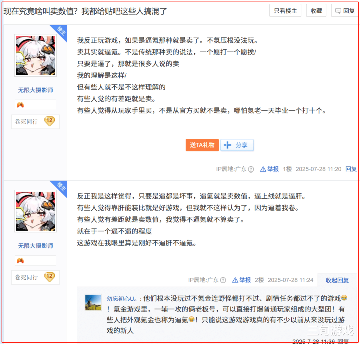Click the gamepad badge icon in second post

point(20,261)
